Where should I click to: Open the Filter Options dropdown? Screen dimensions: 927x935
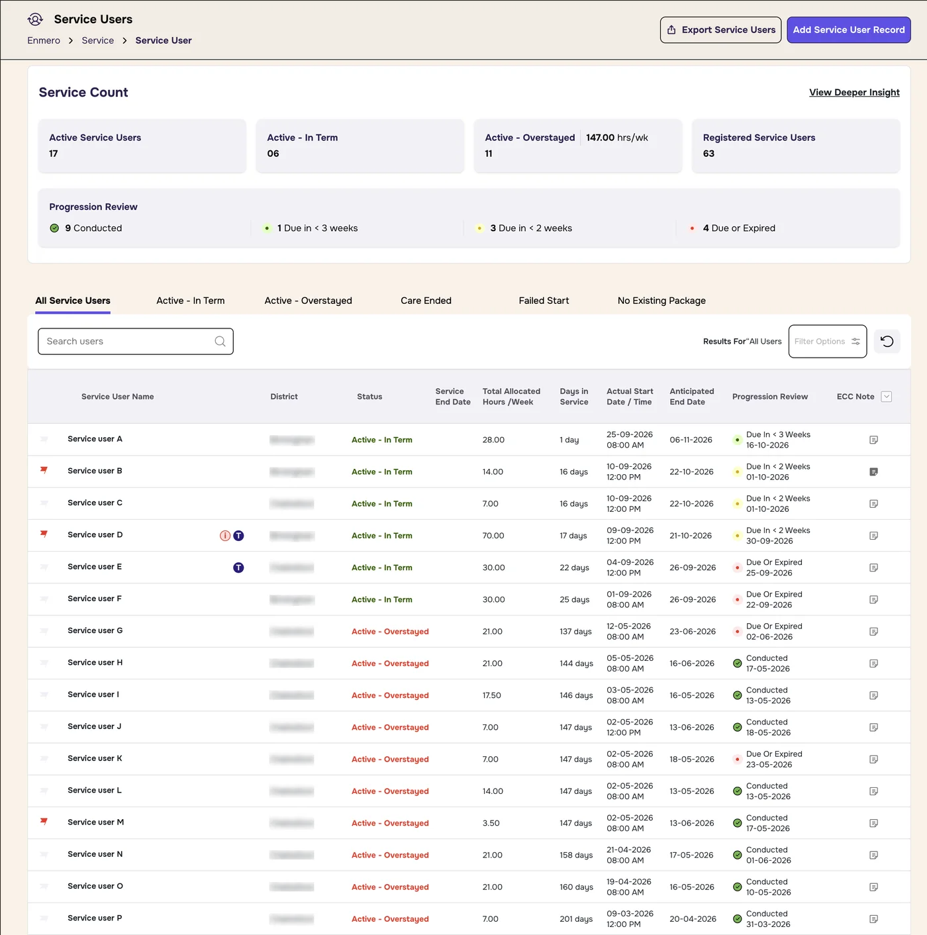(828, 342)
